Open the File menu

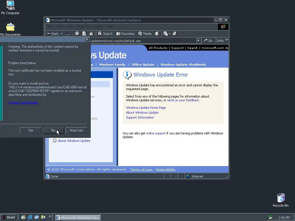click(x=50, y=26)
